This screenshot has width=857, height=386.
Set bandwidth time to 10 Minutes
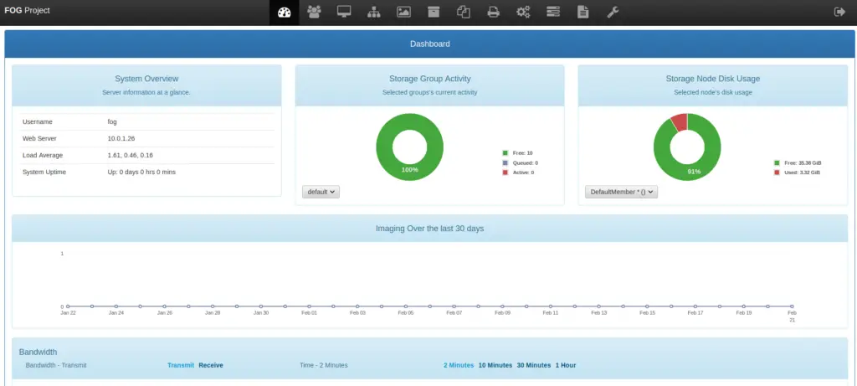[495, 365]
